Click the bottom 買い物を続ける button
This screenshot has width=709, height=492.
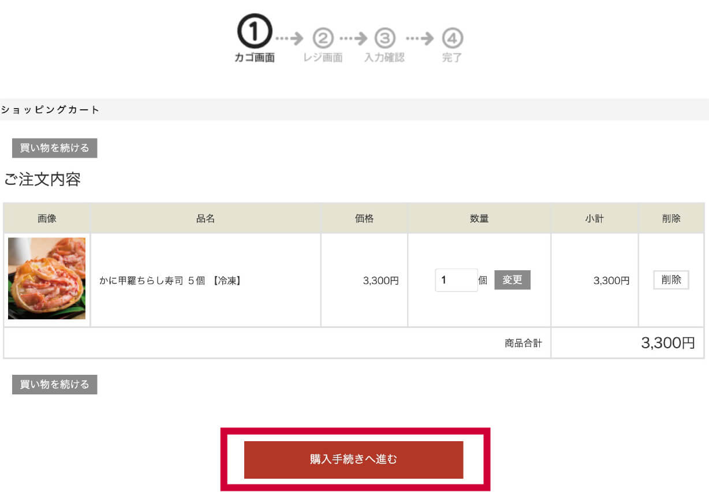(54, 385)
